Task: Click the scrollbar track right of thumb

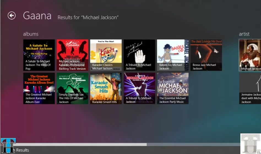Action: (194, 145)
